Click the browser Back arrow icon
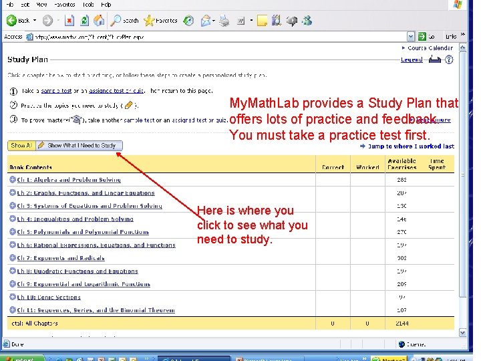Viewport: 481px width, 361px height. pos(11,21)
